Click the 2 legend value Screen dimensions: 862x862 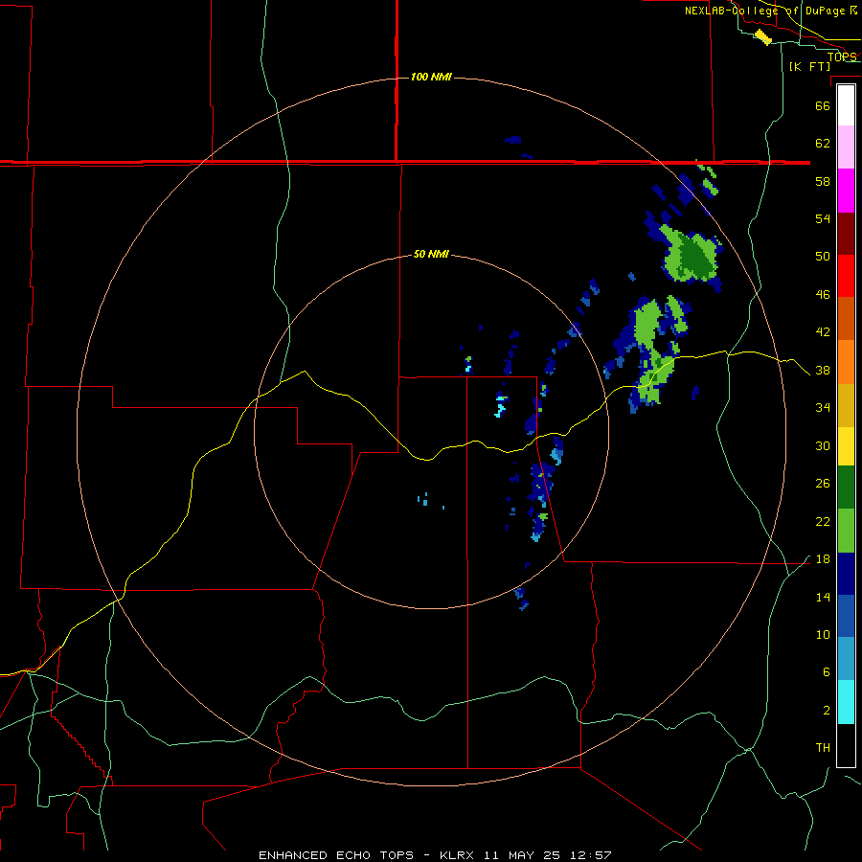(826, 711)
